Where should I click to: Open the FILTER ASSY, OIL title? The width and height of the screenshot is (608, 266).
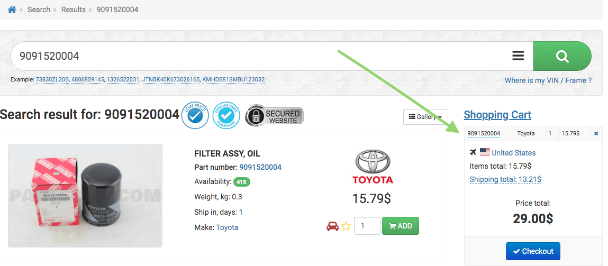tap(227, 153)
